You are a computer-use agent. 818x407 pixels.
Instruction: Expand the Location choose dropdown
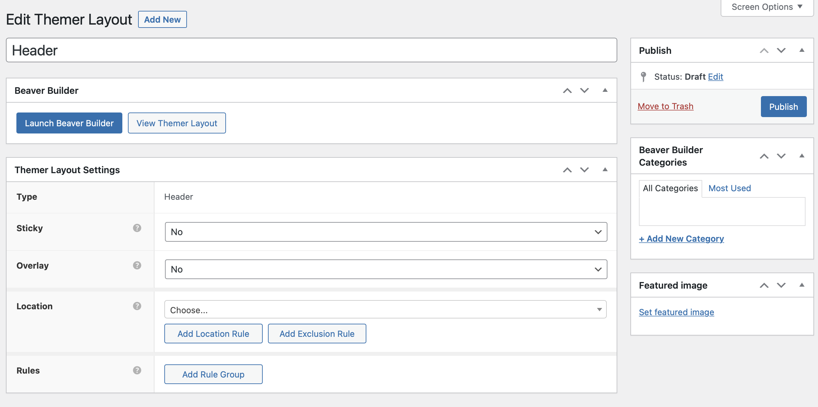point(385,310)
